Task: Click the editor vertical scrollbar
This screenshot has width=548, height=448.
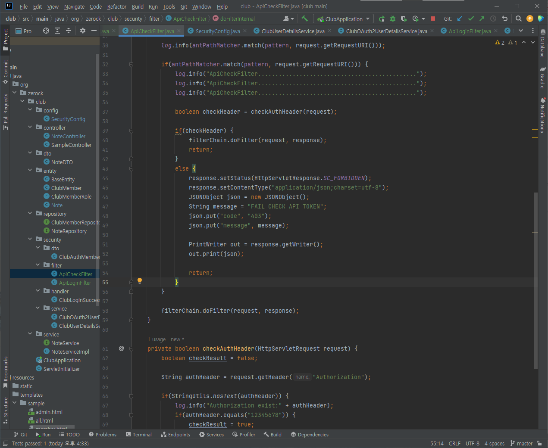Action: tap(536, 280)
